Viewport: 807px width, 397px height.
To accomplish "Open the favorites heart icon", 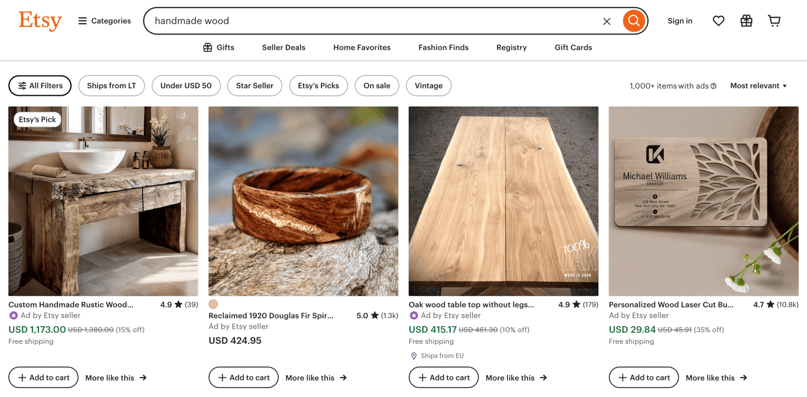I will [718, 20].
